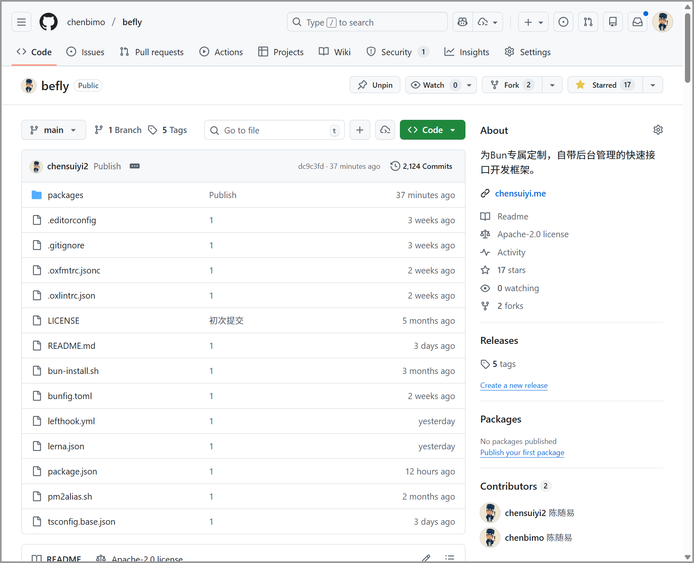The image size is (694, 563).
Task: Switch to the Code tab
Action: click(x=34, y=52)
